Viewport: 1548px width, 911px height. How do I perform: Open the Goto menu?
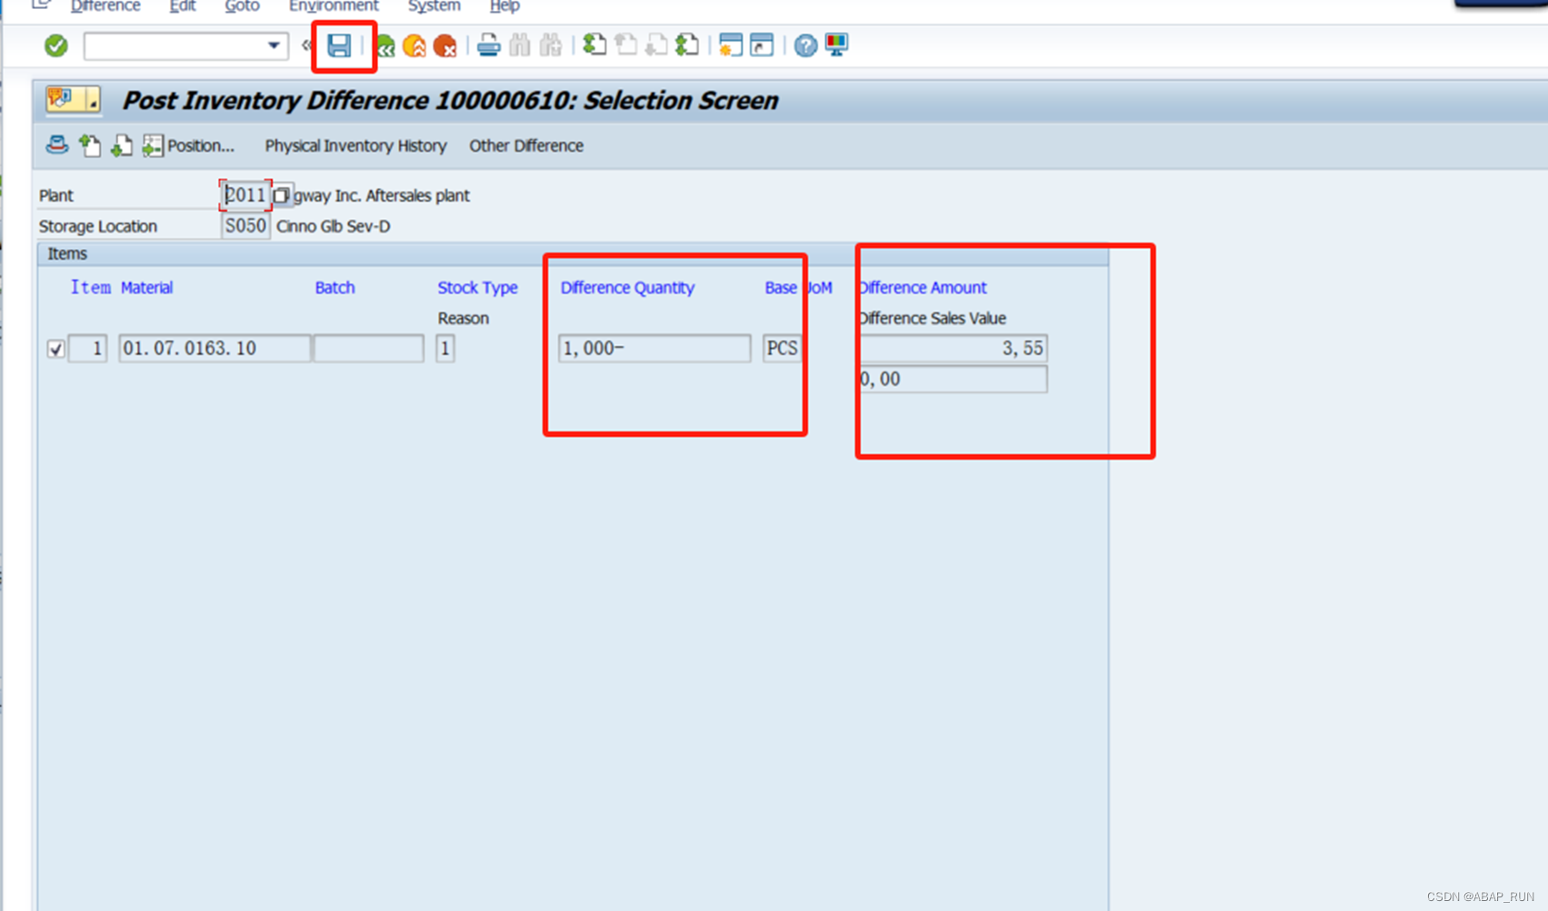242,6
